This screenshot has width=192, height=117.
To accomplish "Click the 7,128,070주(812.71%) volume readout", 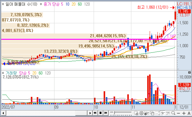I will (x=21, y=77).
